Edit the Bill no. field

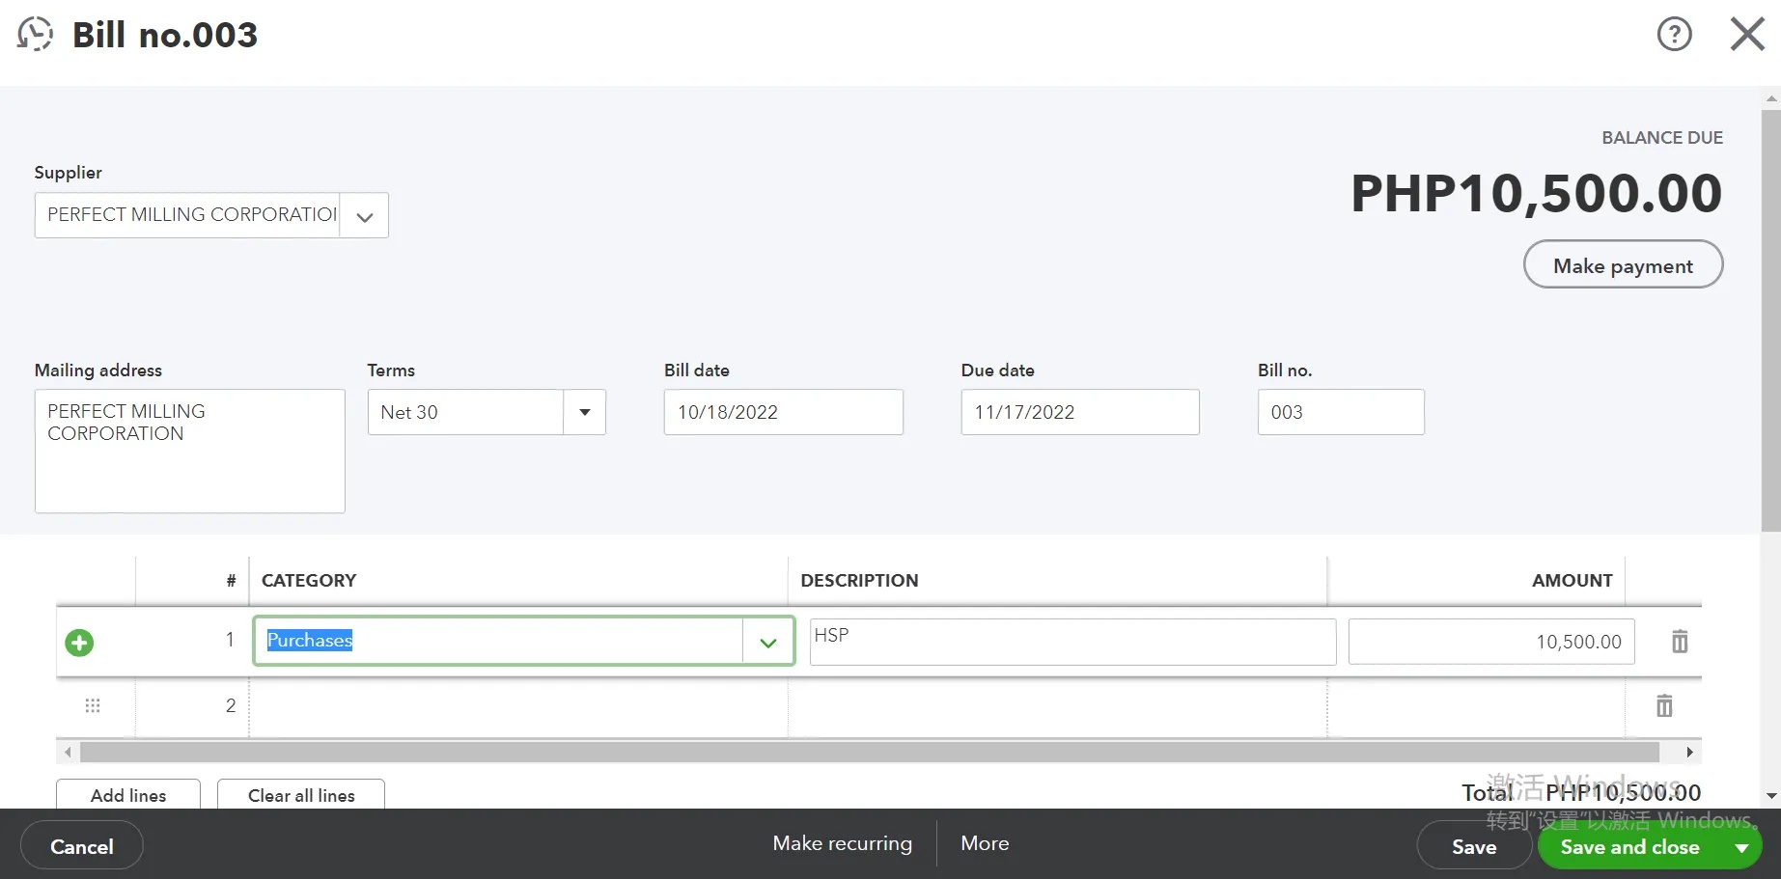click(1341, 412)
